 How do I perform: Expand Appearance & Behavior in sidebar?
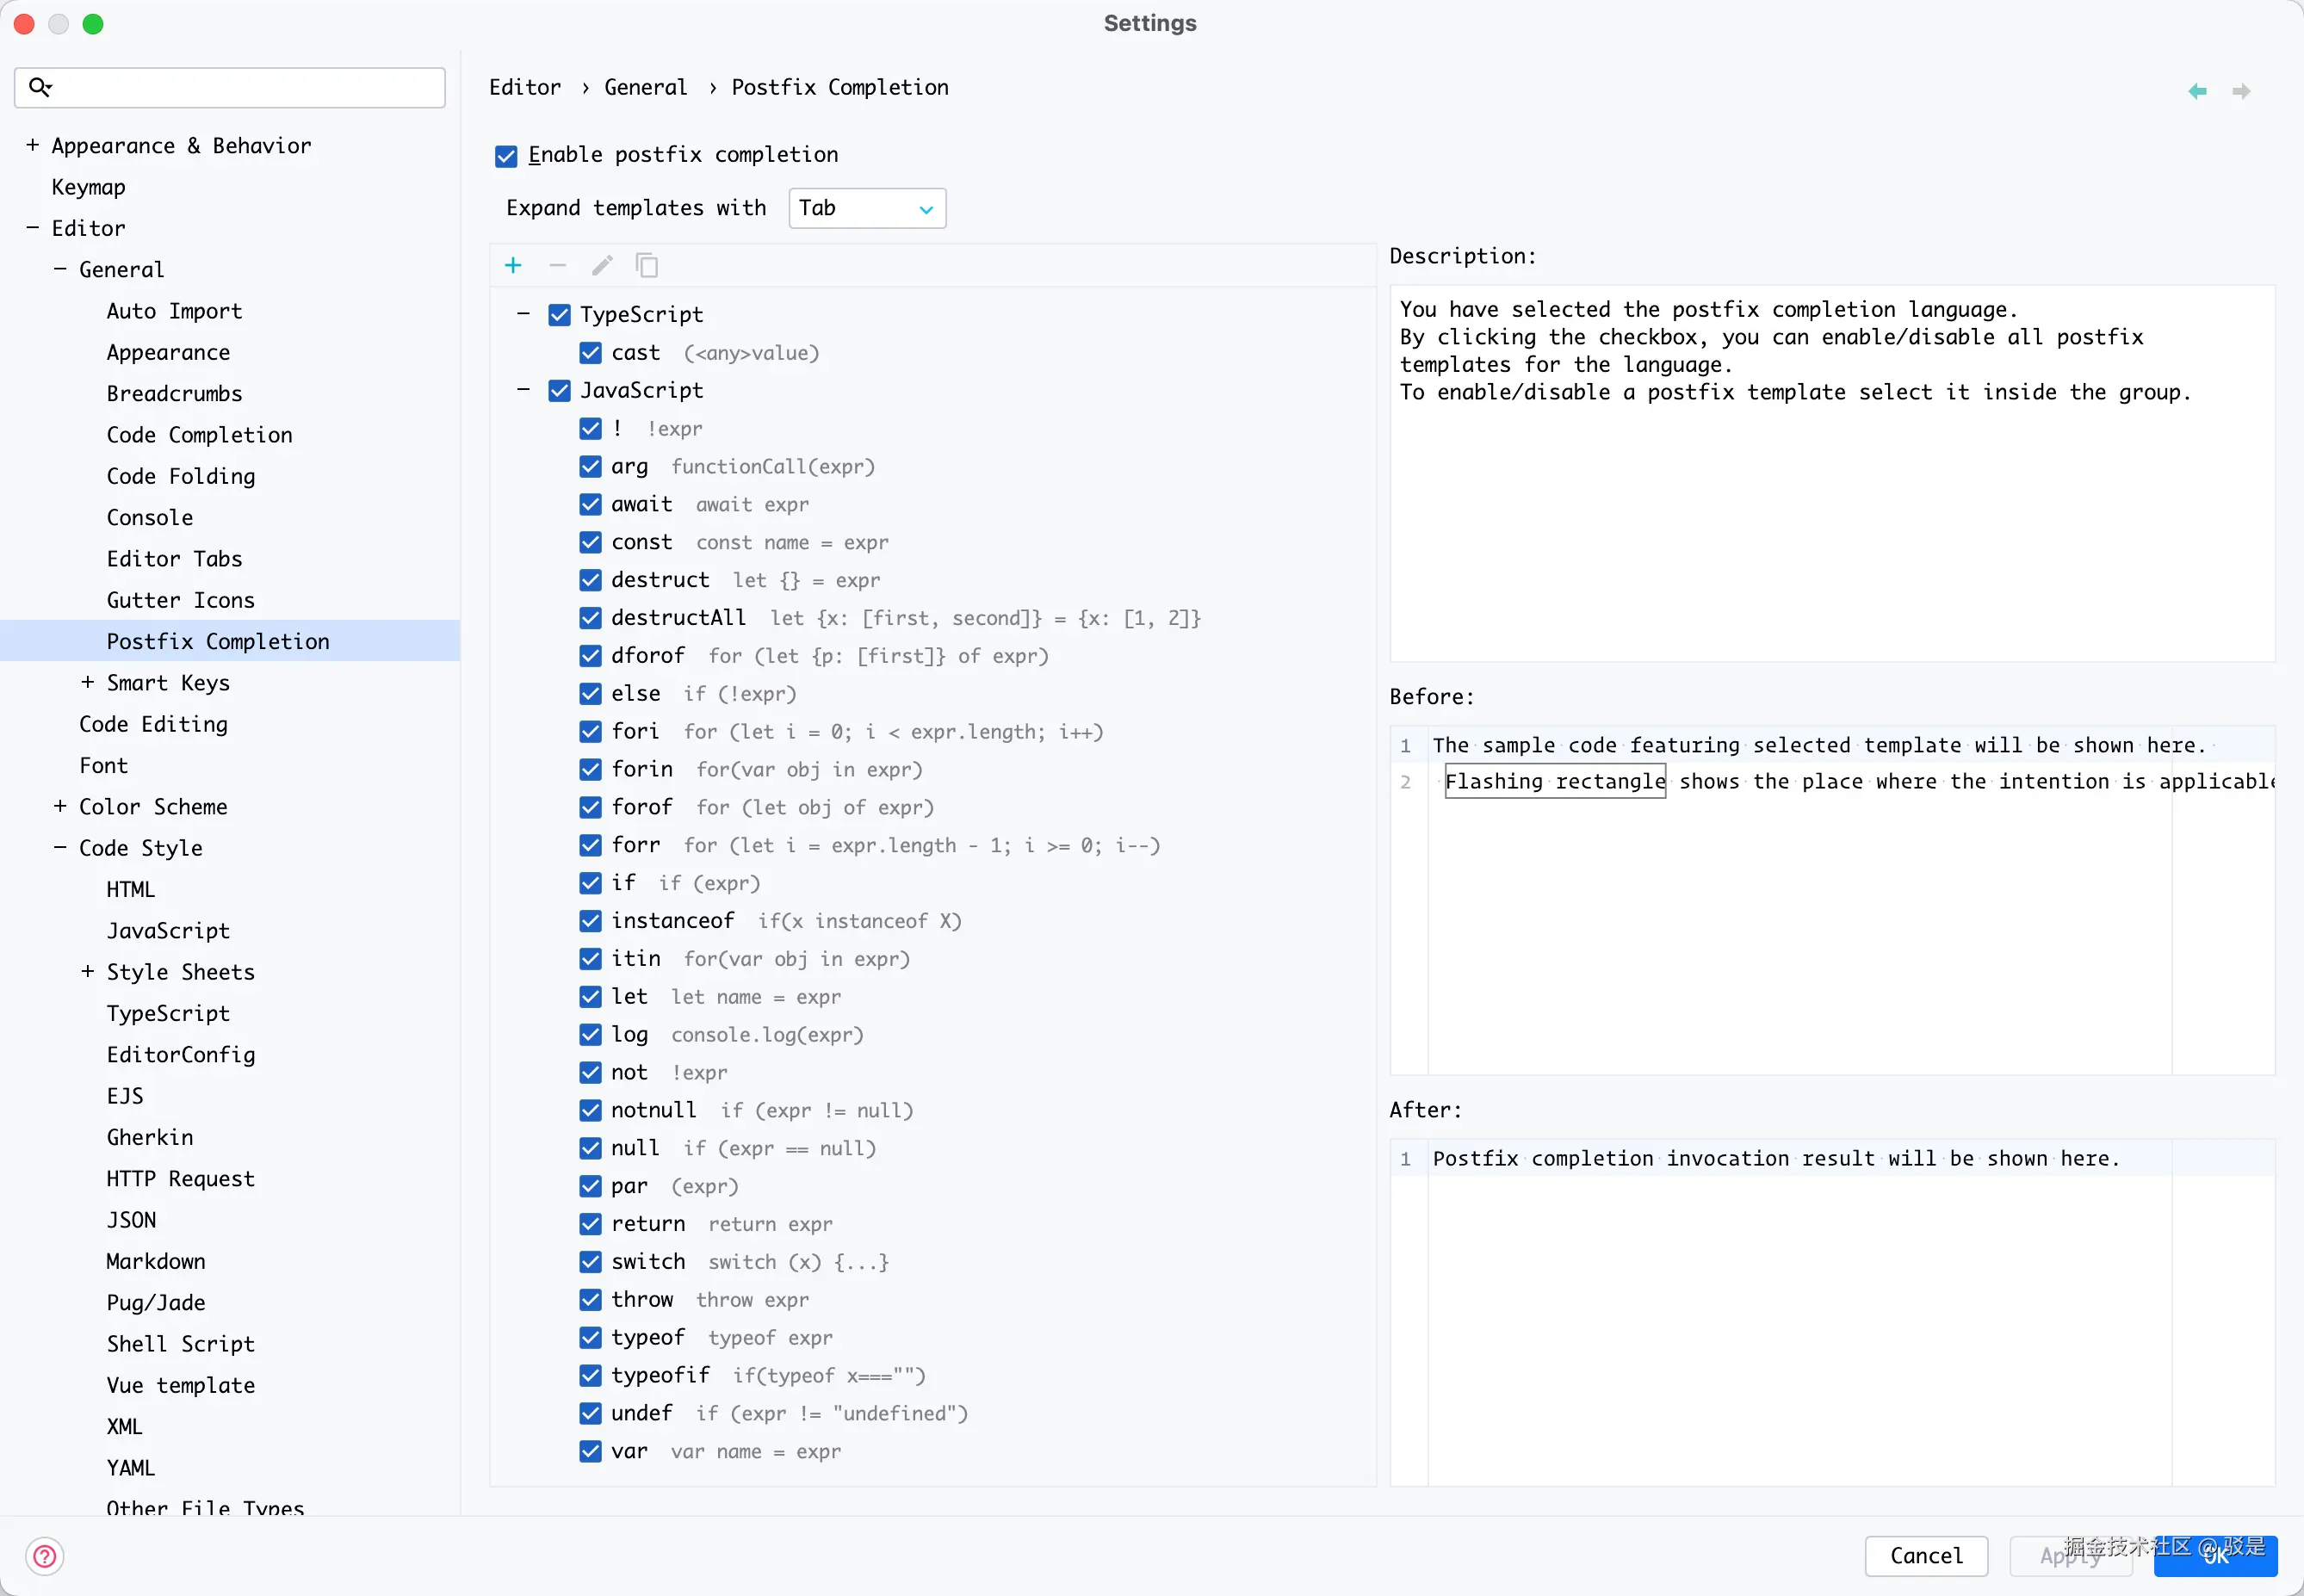click(x=32, y=146)
